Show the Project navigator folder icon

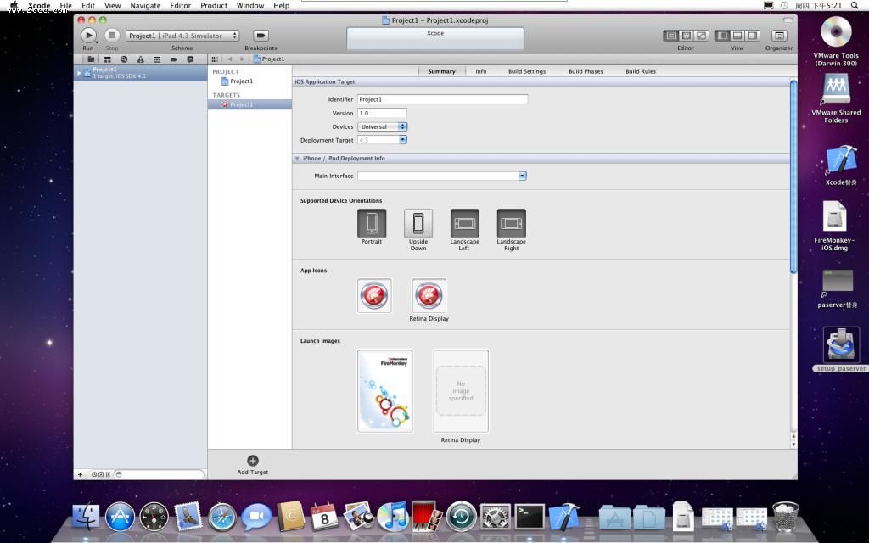click(x=90, y=59)
